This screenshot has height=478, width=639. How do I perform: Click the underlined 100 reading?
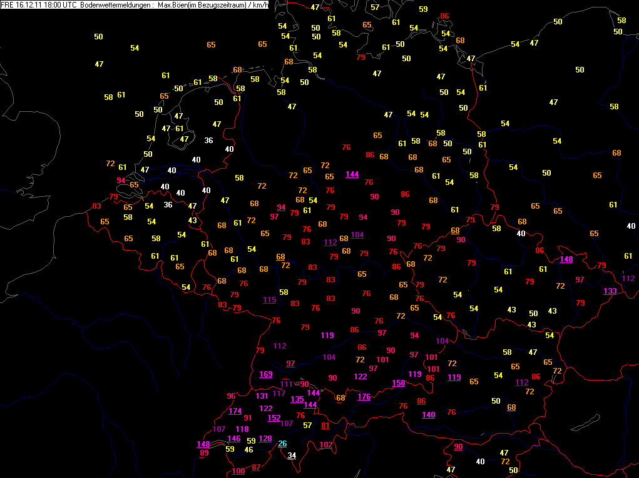(x=238, y=471)
